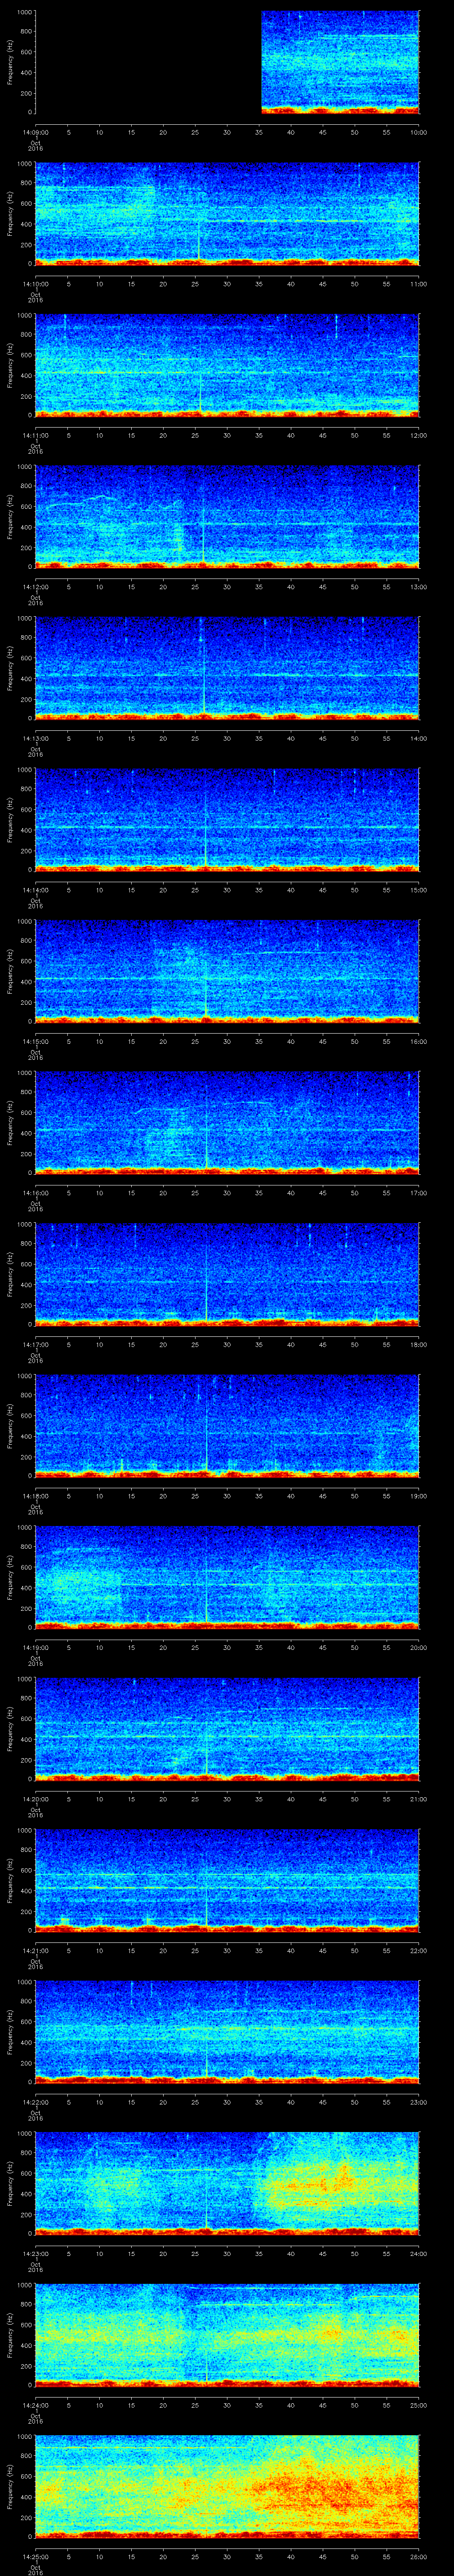This screenshot has width=454, height=2576.
Task: Click the spectrogram panel starting at 14:10:00
Action: coord(227,214)
